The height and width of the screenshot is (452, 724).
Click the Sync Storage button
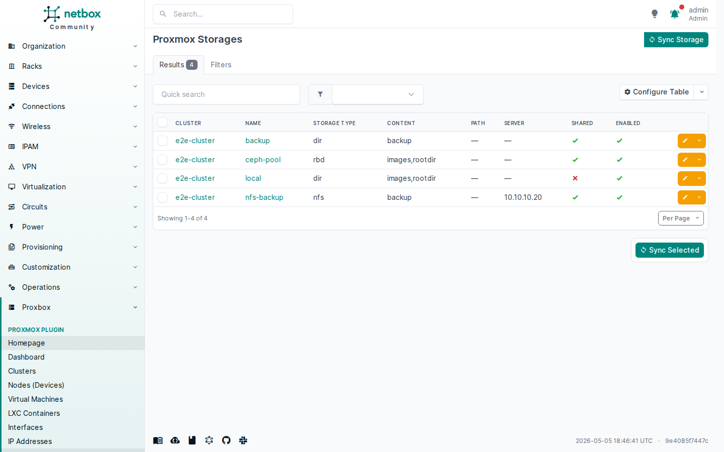point(676,40)
